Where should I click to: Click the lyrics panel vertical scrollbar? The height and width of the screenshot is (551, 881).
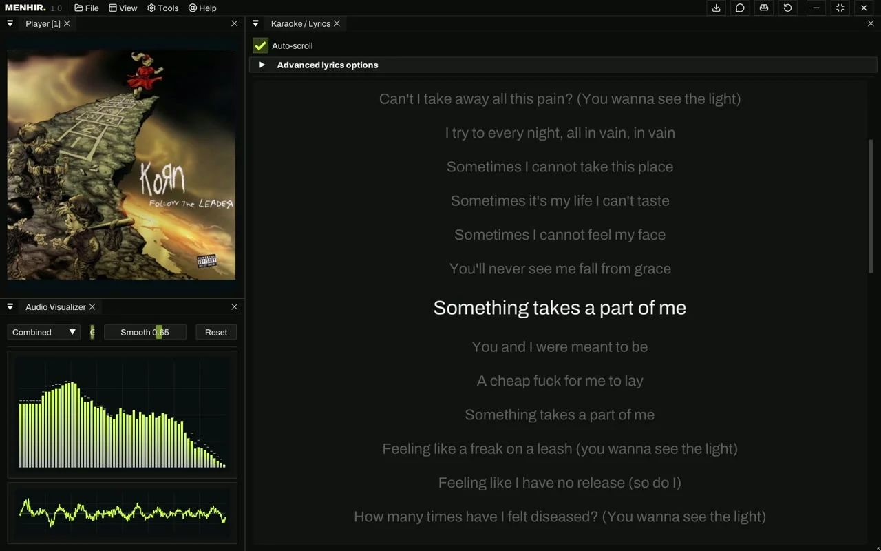(871, 205)
